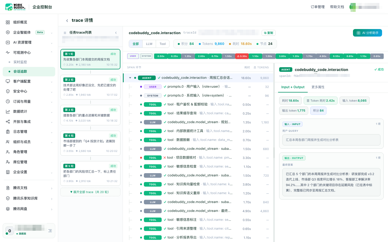388x242 pixels.
Task: Switch to Input + Output tab
Action: pos(293,87)
